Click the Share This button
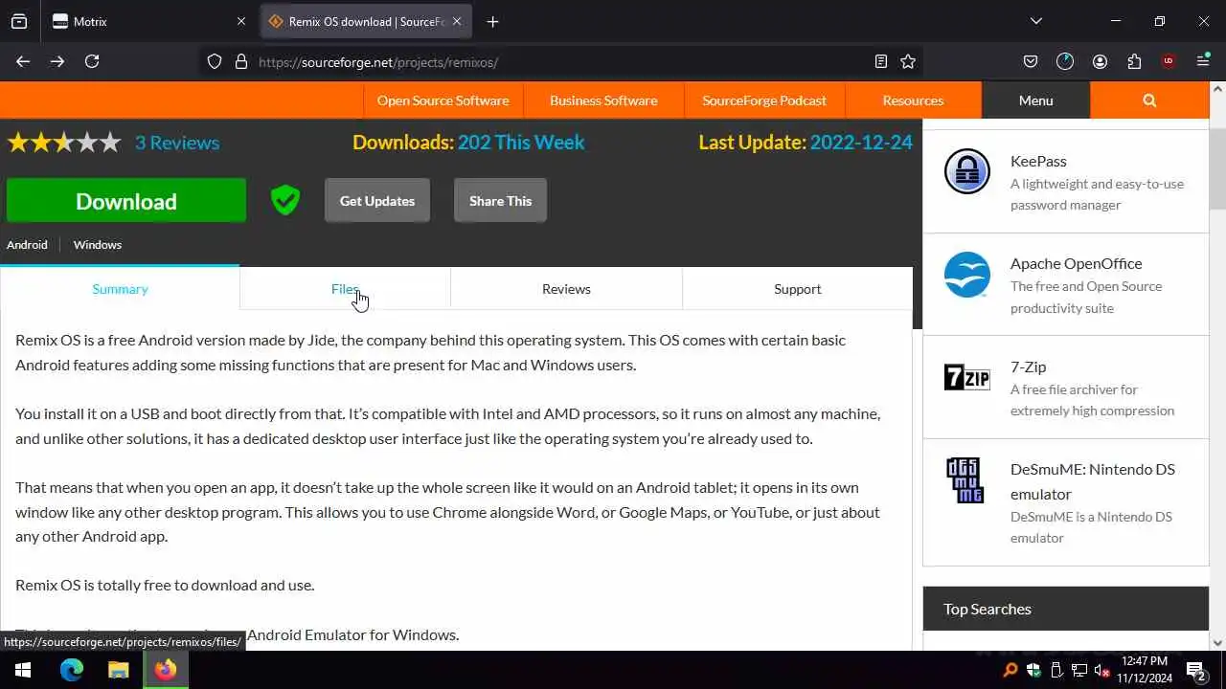Image resolution: width=1226 pixels, height=689 pixels. tap(500, 201)
